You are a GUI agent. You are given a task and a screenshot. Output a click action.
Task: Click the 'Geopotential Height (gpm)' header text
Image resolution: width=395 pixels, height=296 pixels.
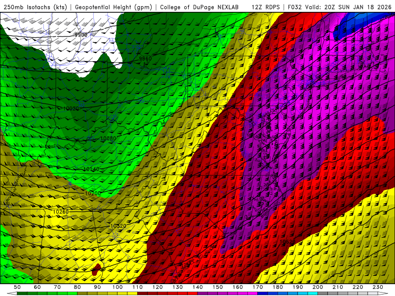coord(114,7)
